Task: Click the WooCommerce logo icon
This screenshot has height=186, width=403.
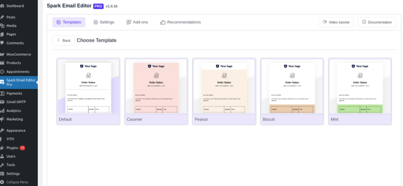Action: point(2,55)
